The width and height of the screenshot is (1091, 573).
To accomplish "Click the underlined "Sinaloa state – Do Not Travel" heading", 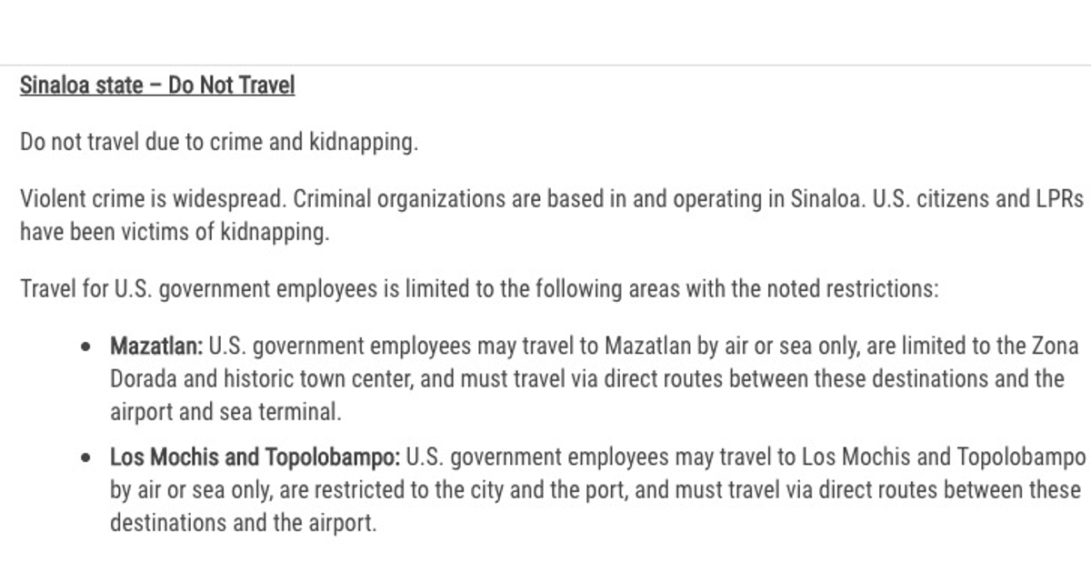I will [x=157, y=86].
